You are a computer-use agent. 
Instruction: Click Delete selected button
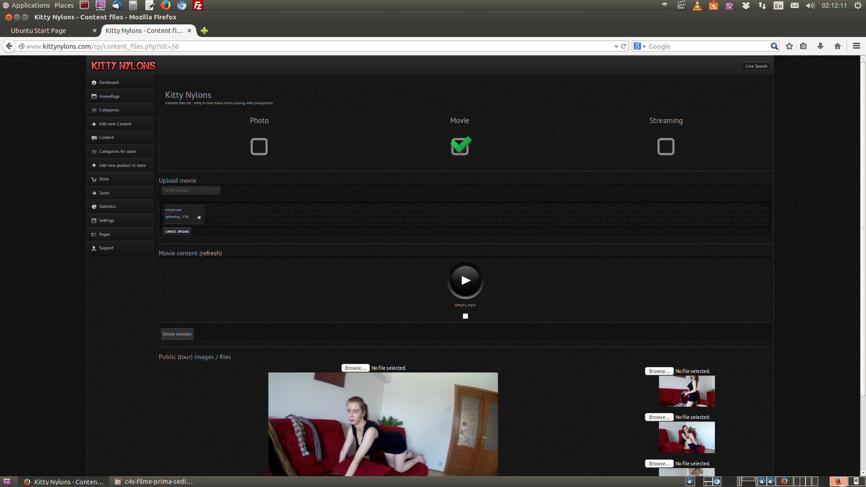click(x=177, y=334)
